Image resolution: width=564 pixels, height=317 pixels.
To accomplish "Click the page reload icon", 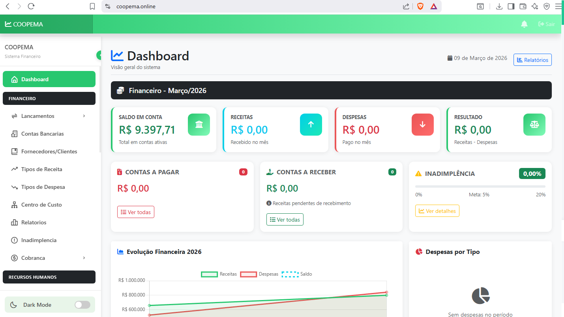I will pyautogui.click(x=31, y=6).
